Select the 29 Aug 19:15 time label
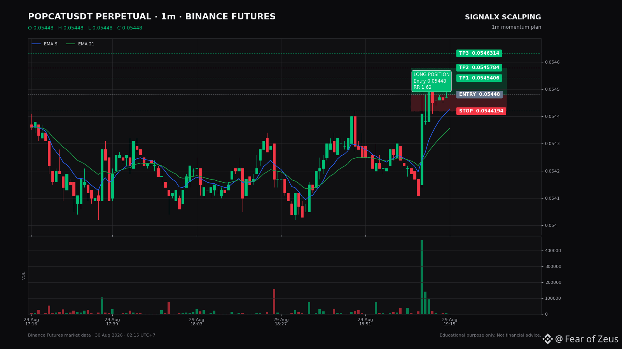 click(450, 322)
